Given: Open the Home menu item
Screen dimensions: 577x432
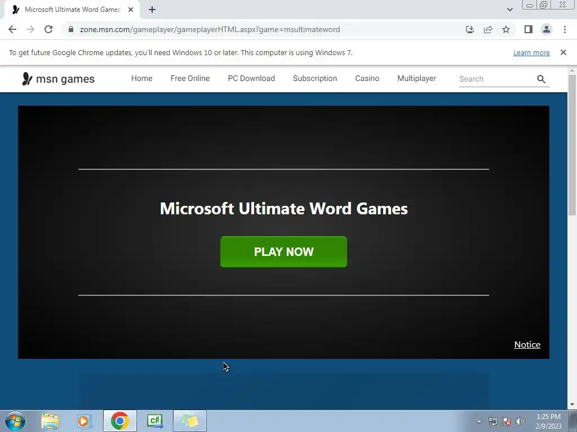Looking at the screenshot, I should click(x=141, y=78).
